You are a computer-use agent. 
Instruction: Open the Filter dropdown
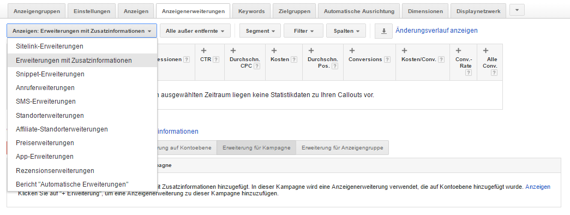[303, 31]
